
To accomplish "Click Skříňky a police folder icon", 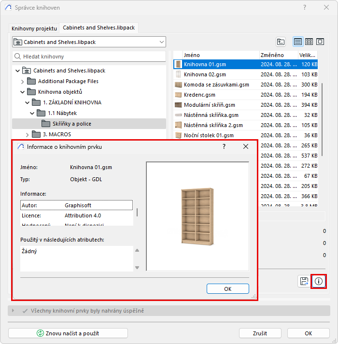I will pyautogui.click(x=45, y=124).
